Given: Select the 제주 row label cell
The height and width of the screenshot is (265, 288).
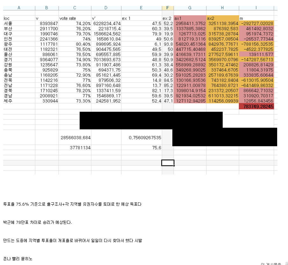Looking at the screenshot, I should (19, 101).
